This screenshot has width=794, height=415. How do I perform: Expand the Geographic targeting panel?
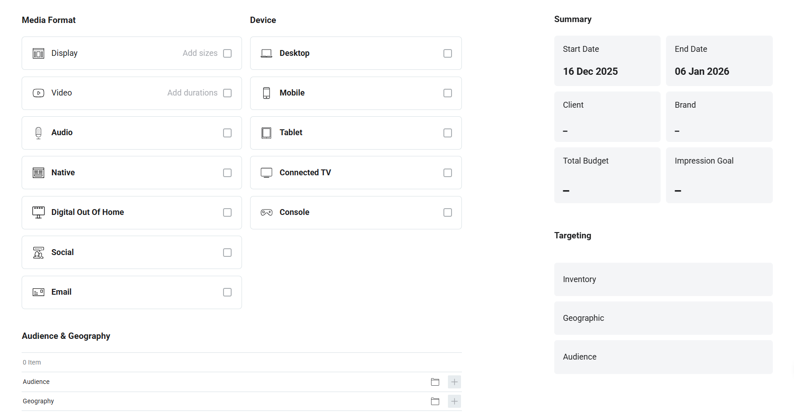point(663,318)
